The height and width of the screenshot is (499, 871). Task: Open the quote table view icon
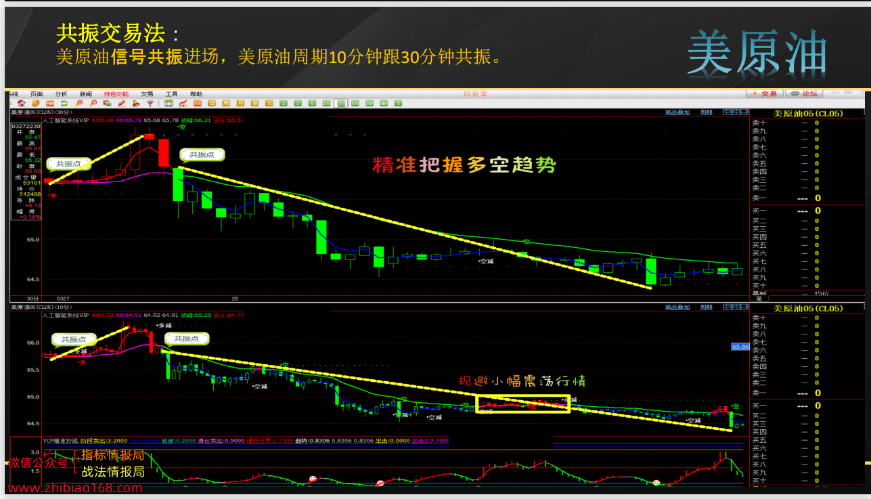click(x=169, y=104)
